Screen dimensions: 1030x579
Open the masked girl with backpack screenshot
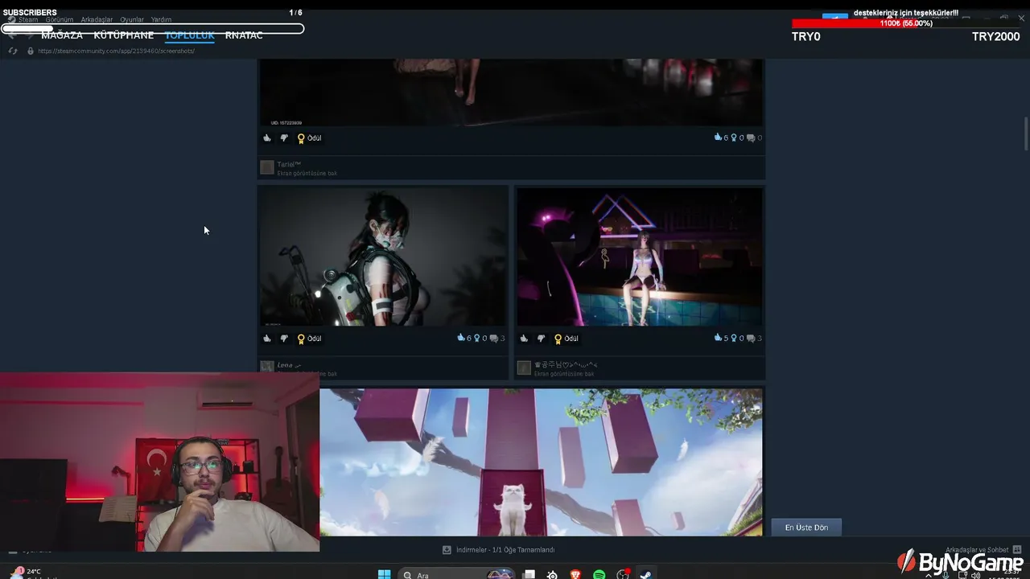tap(383, 256)
